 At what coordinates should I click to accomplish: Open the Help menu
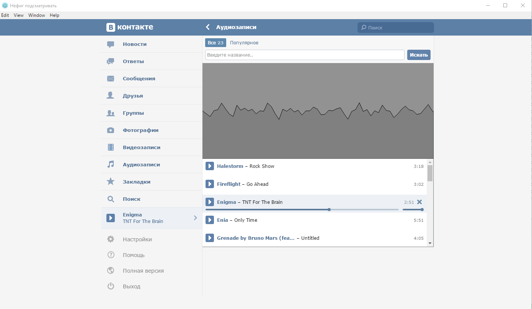point(55,15)
